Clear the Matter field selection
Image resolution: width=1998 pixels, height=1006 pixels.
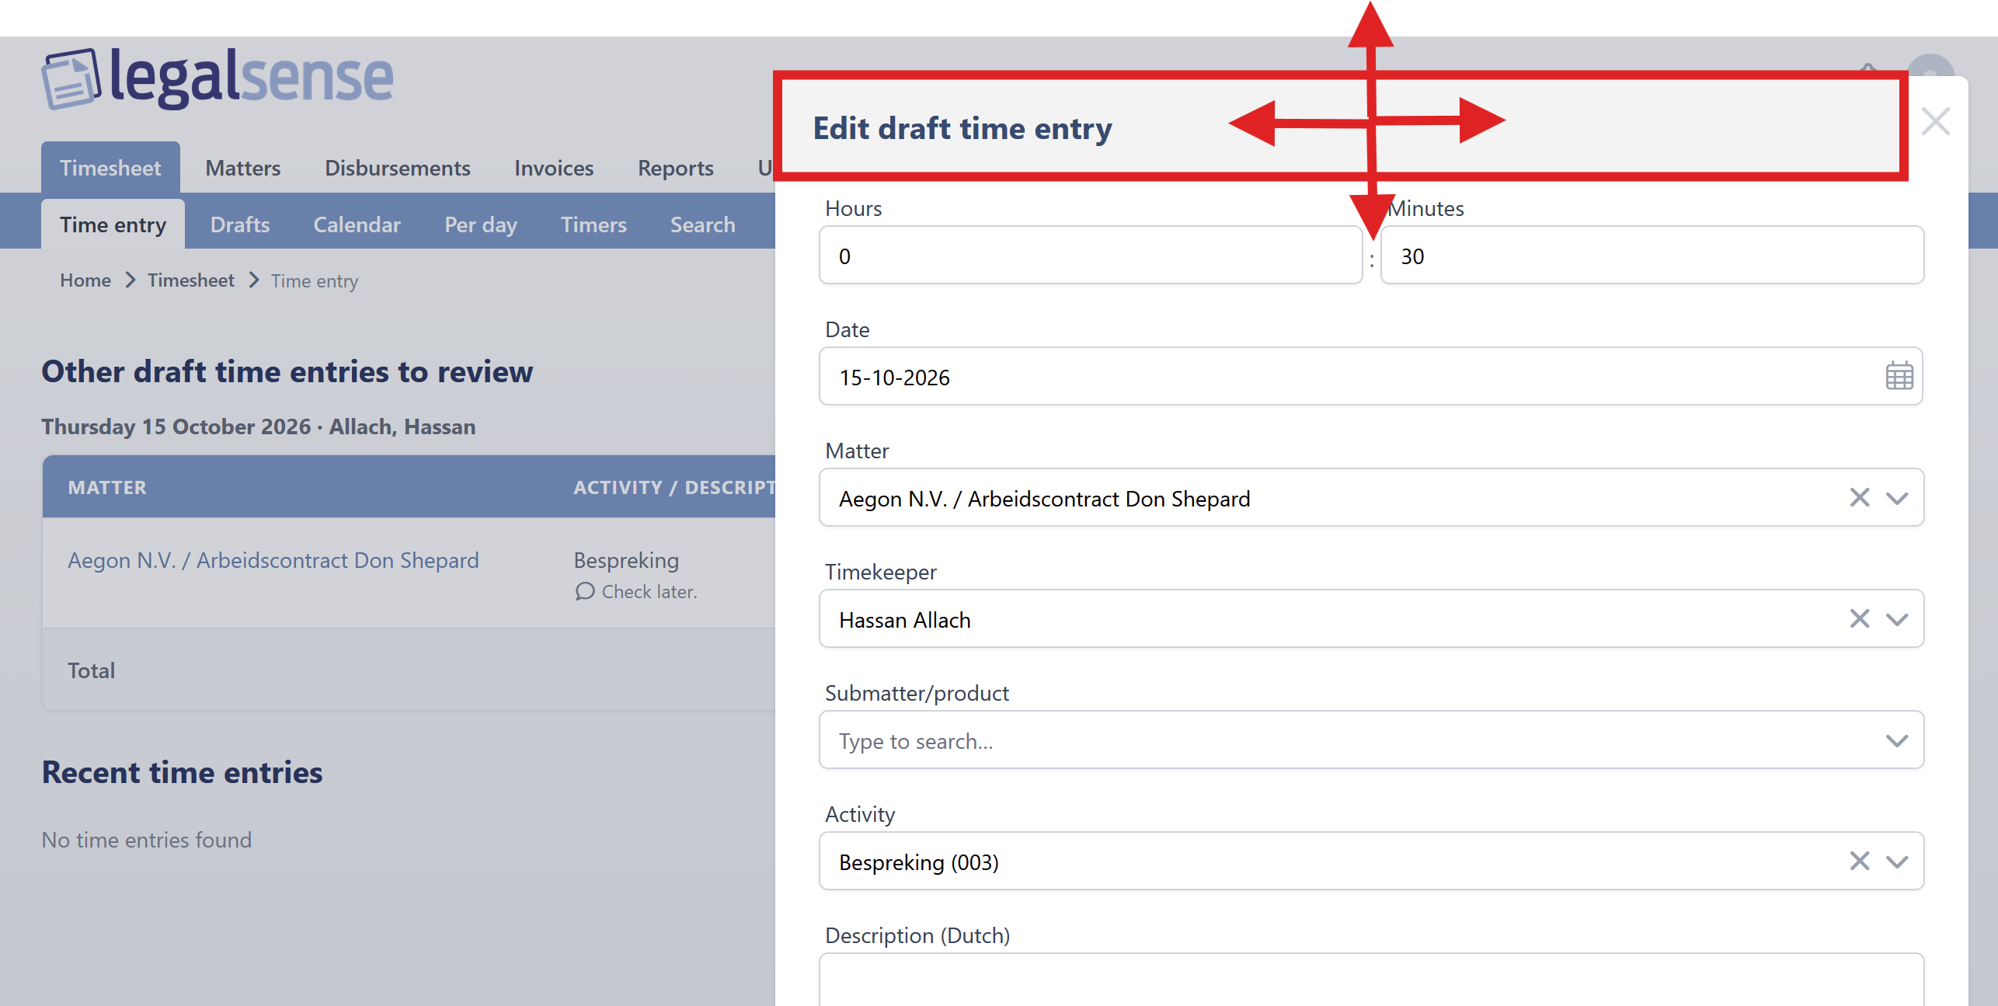click(1859, 497)
